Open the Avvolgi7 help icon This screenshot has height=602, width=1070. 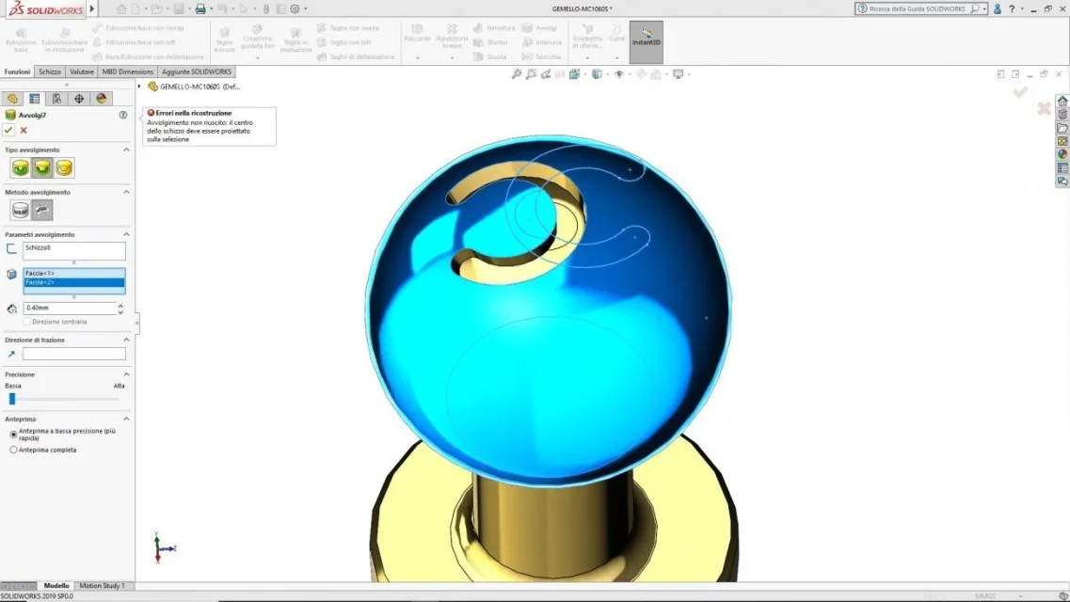123,115
